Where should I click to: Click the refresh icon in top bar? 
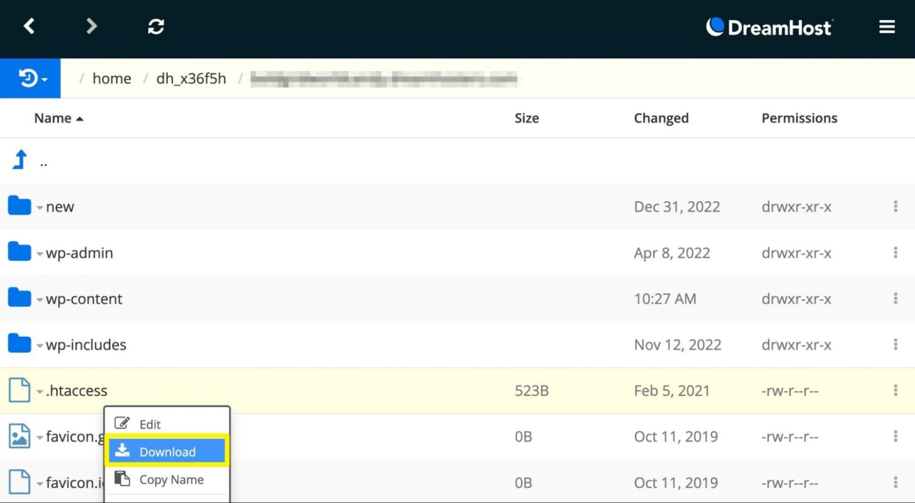pyautogui.click(x=155, y=26)
